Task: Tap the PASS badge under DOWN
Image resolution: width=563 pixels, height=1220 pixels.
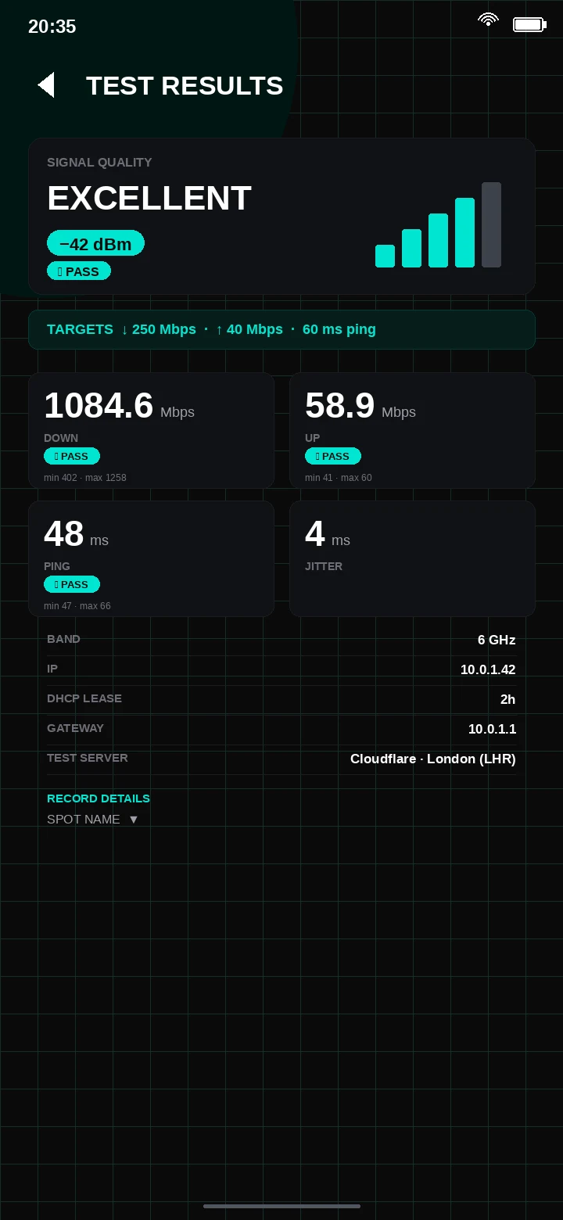Action: [72, 456]
